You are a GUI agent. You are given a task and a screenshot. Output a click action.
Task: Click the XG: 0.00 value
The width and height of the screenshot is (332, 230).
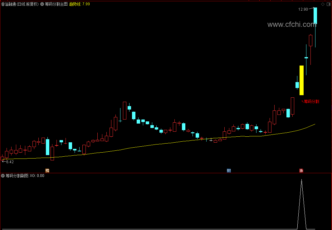[37, 176]
